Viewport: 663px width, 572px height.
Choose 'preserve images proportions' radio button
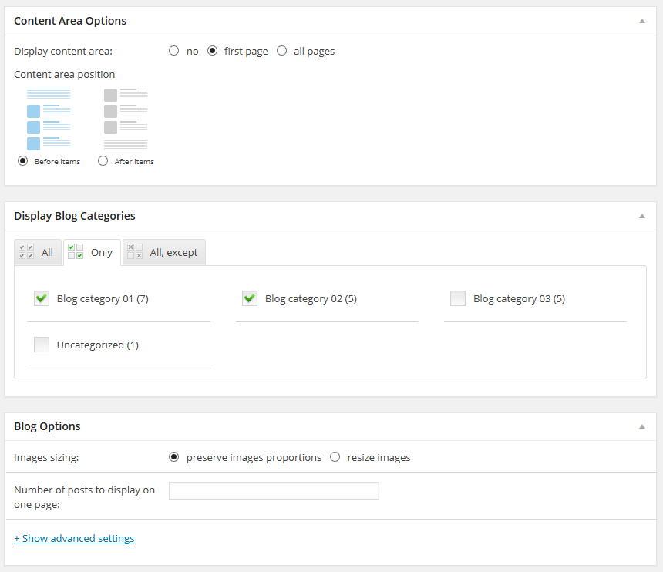pos(174,457)
